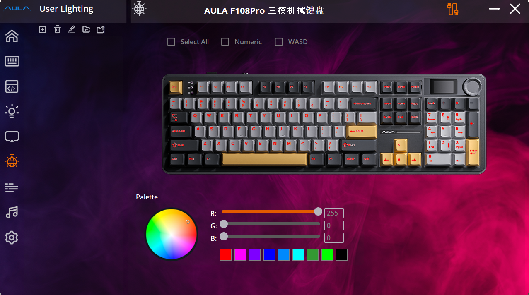The image size is (529, 295).
Task: Click the R slider handle
Action: pos(318,211)
